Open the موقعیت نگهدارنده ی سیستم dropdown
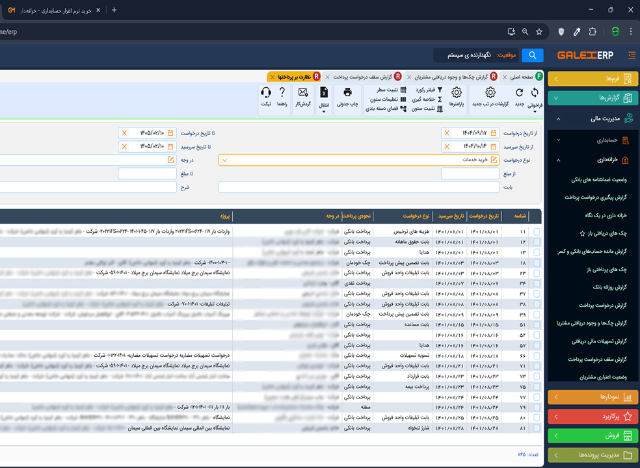 pyautogui.click(x=476, y=55)
